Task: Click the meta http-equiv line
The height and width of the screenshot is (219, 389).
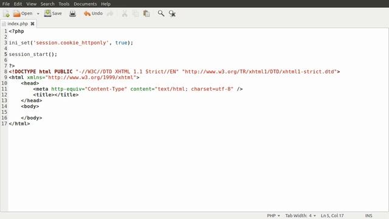Action: click(138, 89)
